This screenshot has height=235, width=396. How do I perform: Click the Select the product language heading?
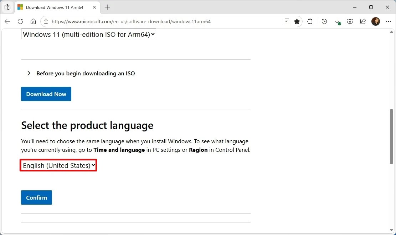tap(87, 125)
